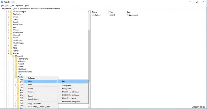
Task: Click the SystemCertificates folder icon
Action: pos(16,72)
